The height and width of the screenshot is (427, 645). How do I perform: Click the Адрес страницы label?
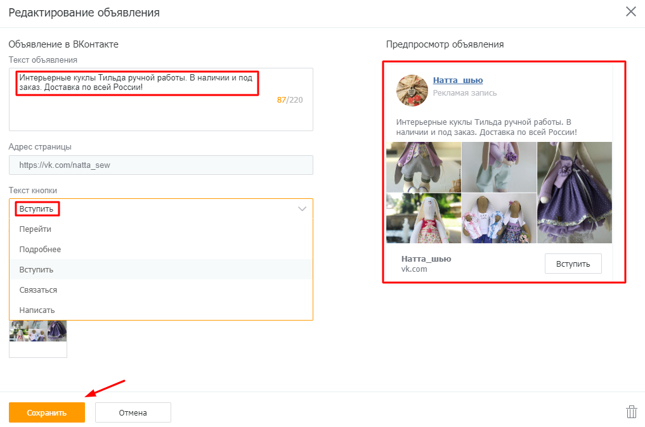click(40, 147)
